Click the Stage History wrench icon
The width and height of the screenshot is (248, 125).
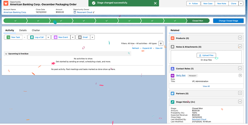click(x=172, y=102)
